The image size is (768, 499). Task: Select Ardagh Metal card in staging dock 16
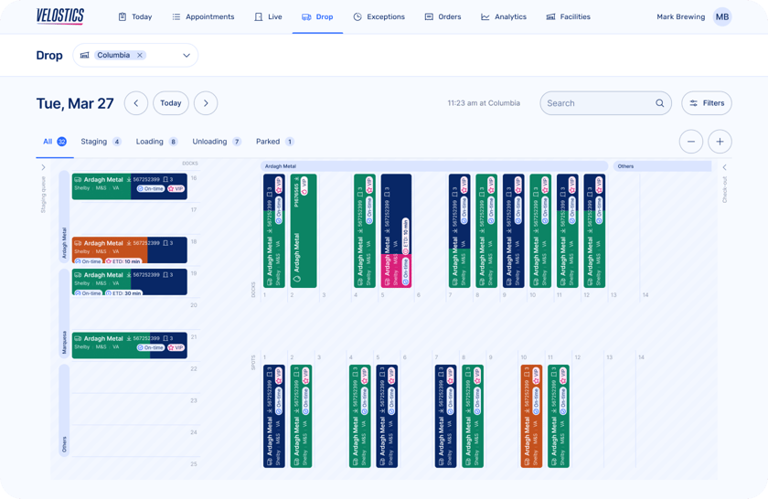coord(129,186)
